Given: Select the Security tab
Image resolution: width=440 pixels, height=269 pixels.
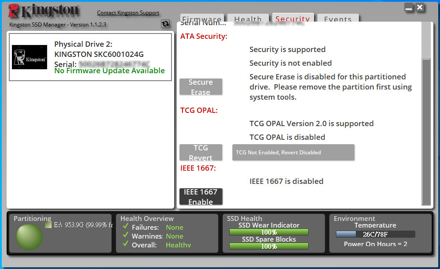Looking at the screenshot, I should (293, 17).
